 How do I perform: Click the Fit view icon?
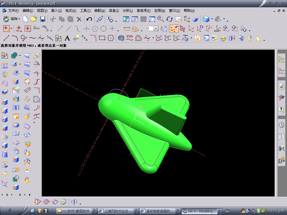135,19
